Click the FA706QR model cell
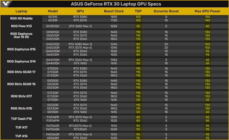Screen dimensions: 229x140 53,126
